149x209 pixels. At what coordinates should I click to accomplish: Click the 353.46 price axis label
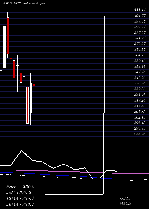tap(140, 67)
